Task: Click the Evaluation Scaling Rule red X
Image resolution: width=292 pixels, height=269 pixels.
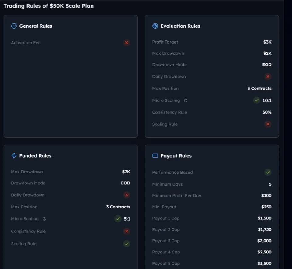Action: 268,124
